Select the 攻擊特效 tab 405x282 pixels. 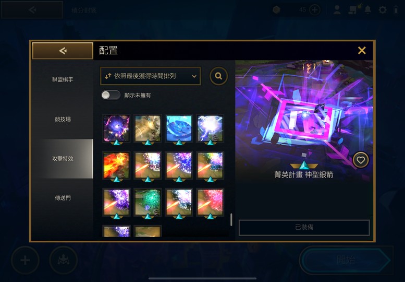63,159
